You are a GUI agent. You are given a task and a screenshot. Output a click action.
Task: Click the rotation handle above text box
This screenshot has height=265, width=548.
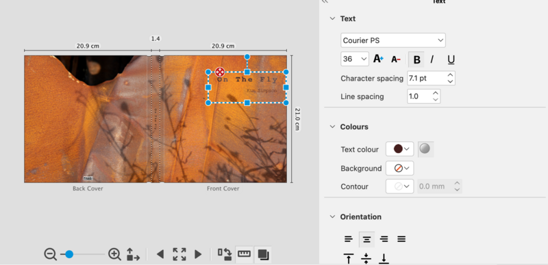pyautogui.click(x=247, y=57)
